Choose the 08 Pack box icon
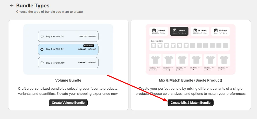Screen dimensions: 257x119 tap(154, 31)
